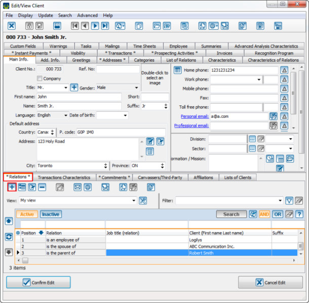
Task: Toggle the AND search operator
Action: pos(264,214)
